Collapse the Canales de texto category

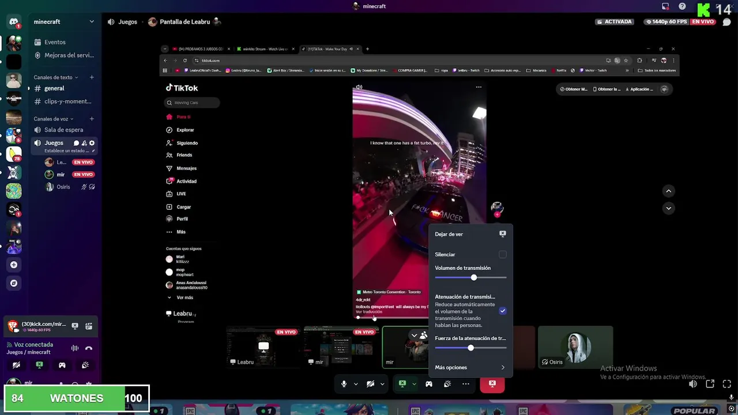click(56, 77)
